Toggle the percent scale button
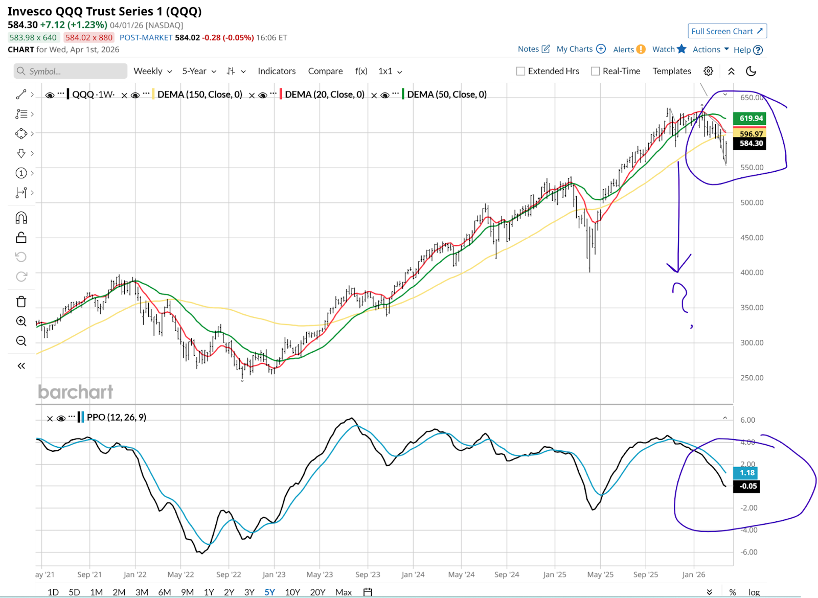Screen dimensions: 818x598 pos(733,592)
